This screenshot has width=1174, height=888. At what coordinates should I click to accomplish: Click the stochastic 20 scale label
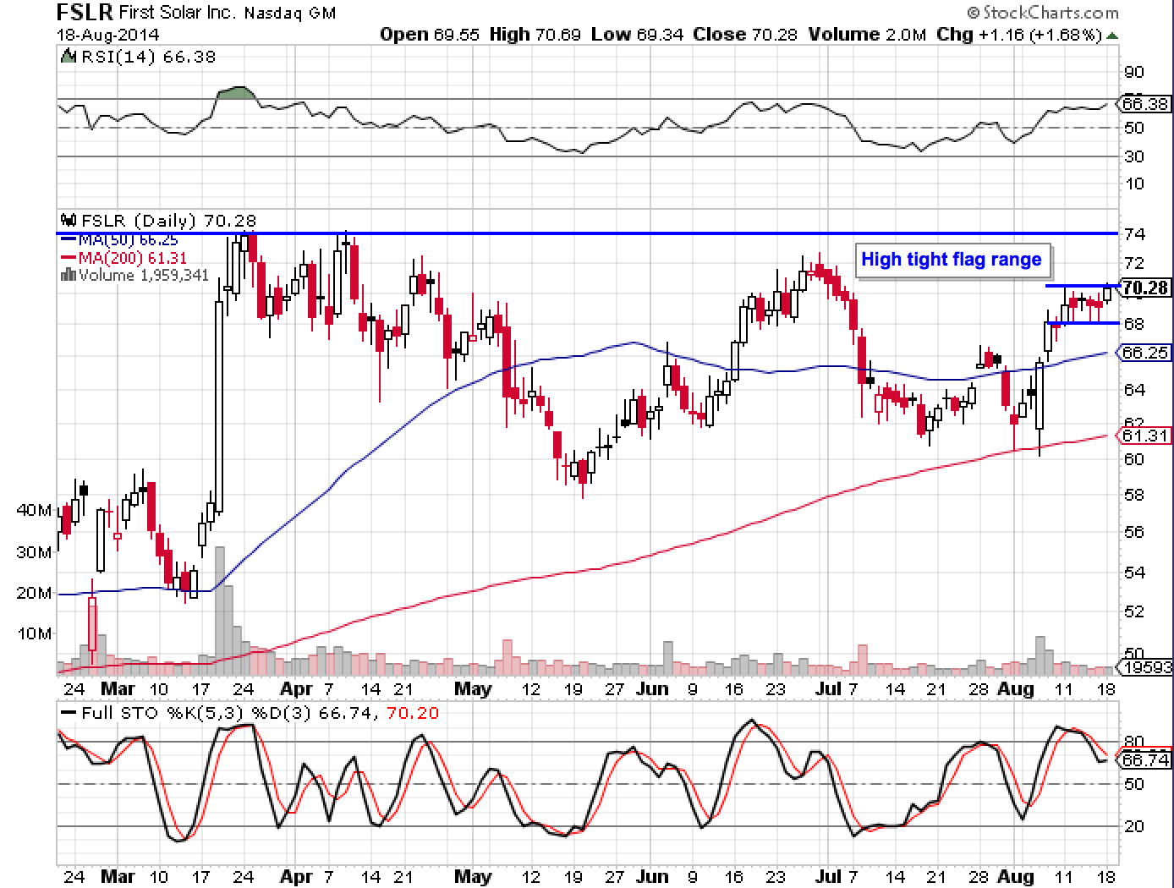(x=1133, y=826)
